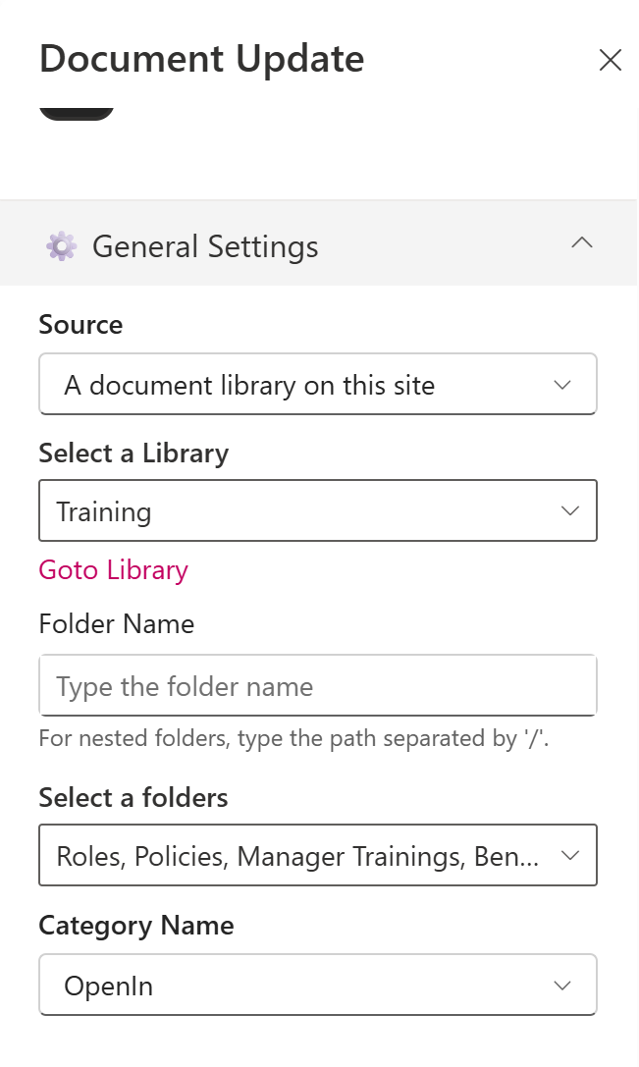
Task: Click the Select a folders dropdown chevron
Action: 569,855
